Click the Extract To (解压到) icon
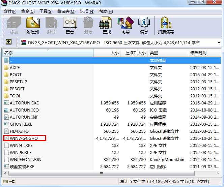Image resolution: width=224 pixels, height=187 pixels. tap(33, 25)
